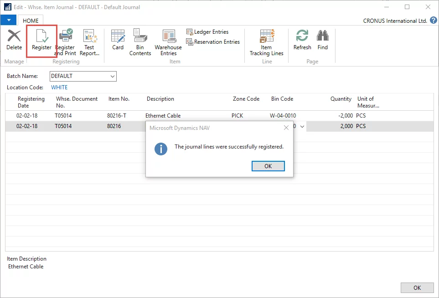The height and width of the screenshot is (298, 439).
Task: Click OK in the message dialog
Action: click(x=268, y=166)
